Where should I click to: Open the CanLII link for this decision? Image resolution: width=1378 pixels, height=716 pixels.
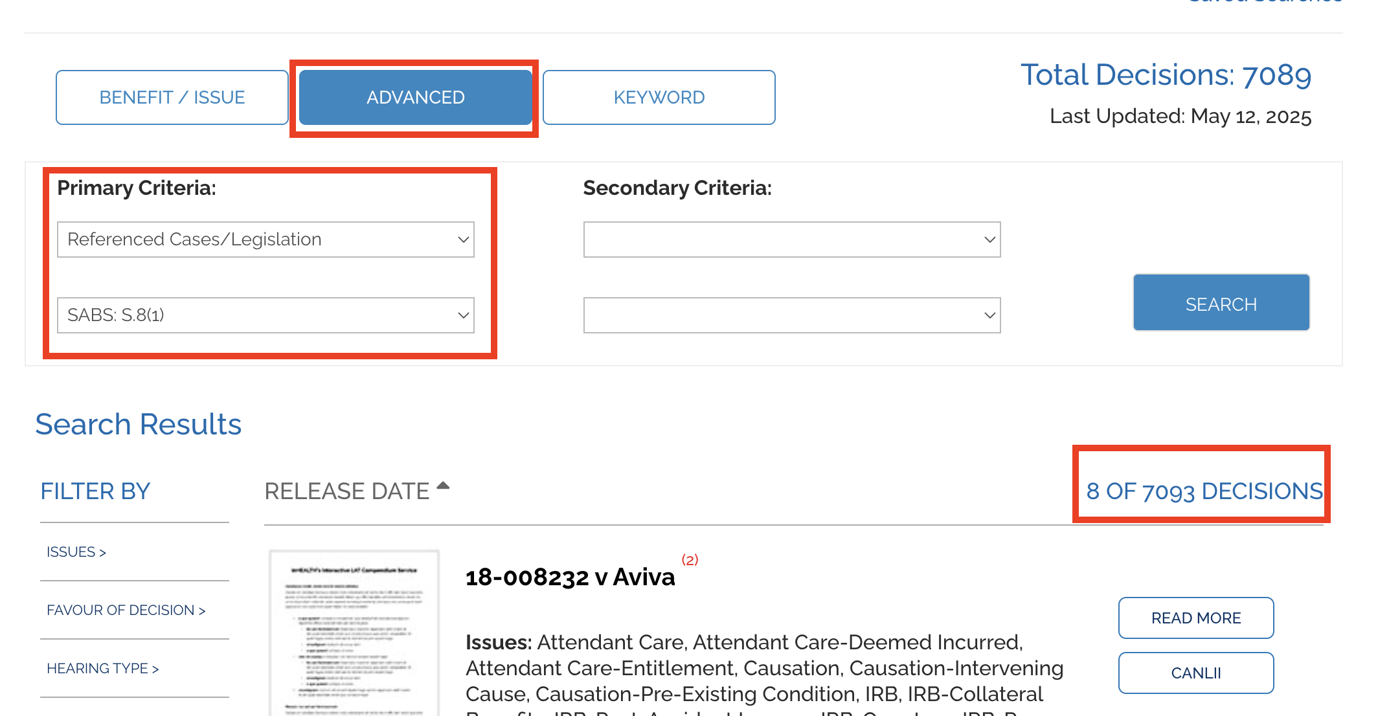[x=1196, y=673]
